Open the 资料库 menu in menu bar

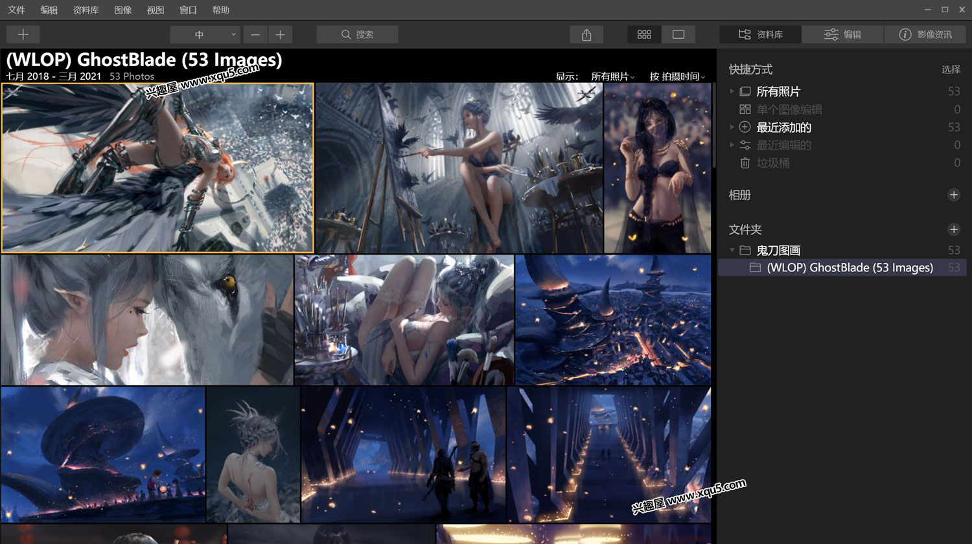[86, 10]
